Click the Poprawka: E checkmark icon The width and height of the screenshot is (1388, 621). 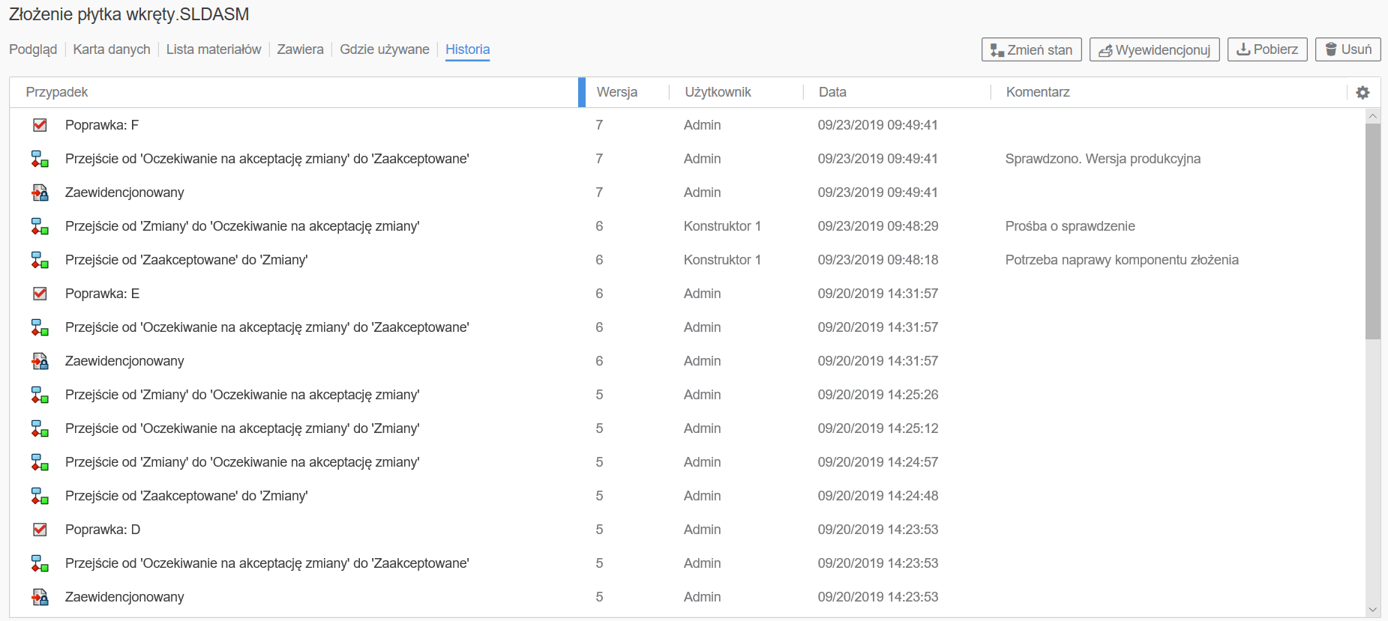coord(40,294)
